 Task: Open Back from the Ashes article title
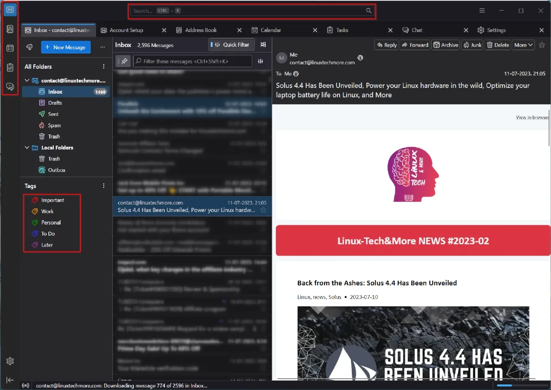(377, 283)
